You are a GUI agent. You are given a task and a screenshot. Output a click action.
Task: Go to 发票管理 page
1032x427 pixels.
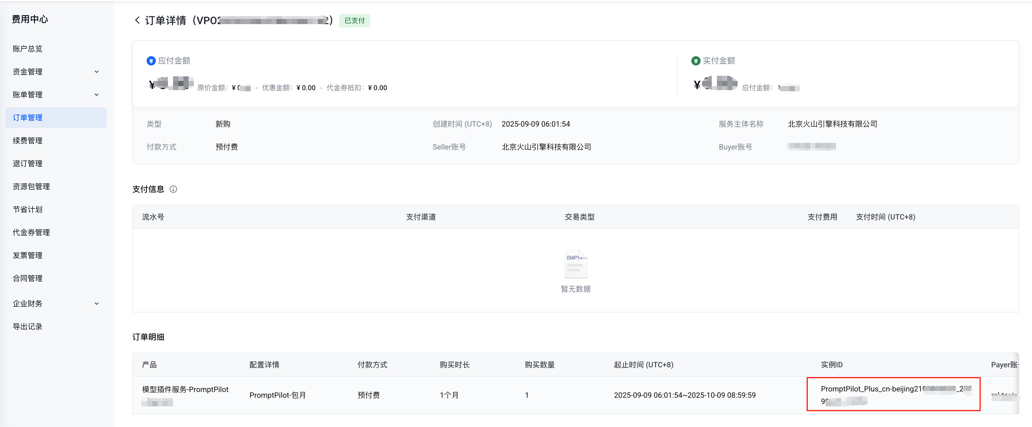pos(27,255)
